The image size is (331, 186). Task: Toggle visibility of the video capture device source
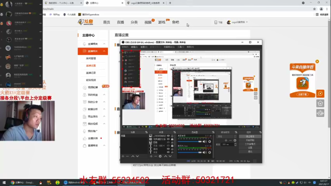pos(168,139)
